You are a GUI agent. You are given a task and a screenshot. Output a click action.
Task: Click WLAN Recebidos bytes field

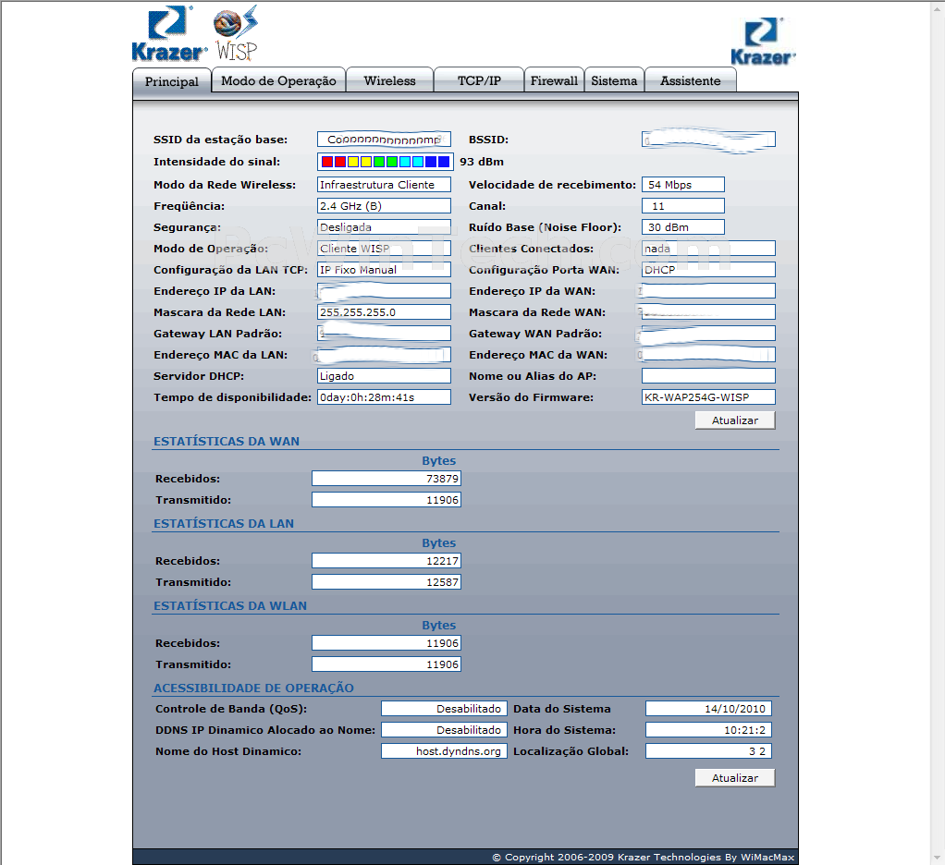click(387, 642)
